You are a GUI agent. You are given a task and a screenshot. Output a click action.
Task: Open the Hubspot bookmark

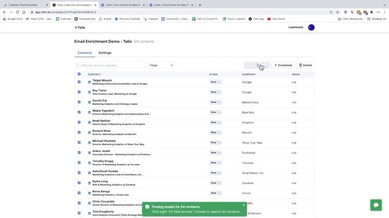click(151, 19)
